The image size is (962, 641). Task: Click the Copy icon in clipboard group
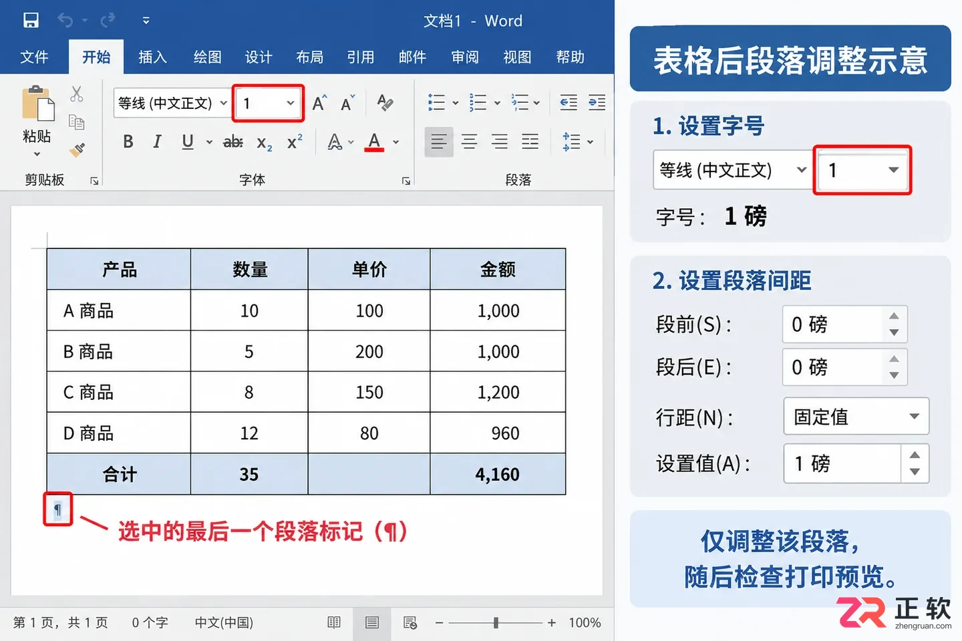click(77, 122)
